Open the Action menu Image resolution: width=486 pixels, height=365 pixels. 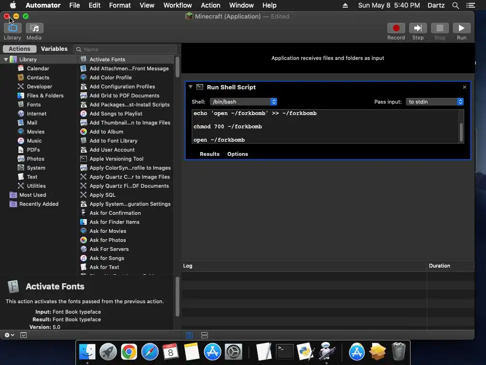210,5
